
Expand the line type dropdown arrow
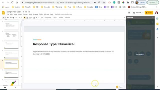coord(39,18)
